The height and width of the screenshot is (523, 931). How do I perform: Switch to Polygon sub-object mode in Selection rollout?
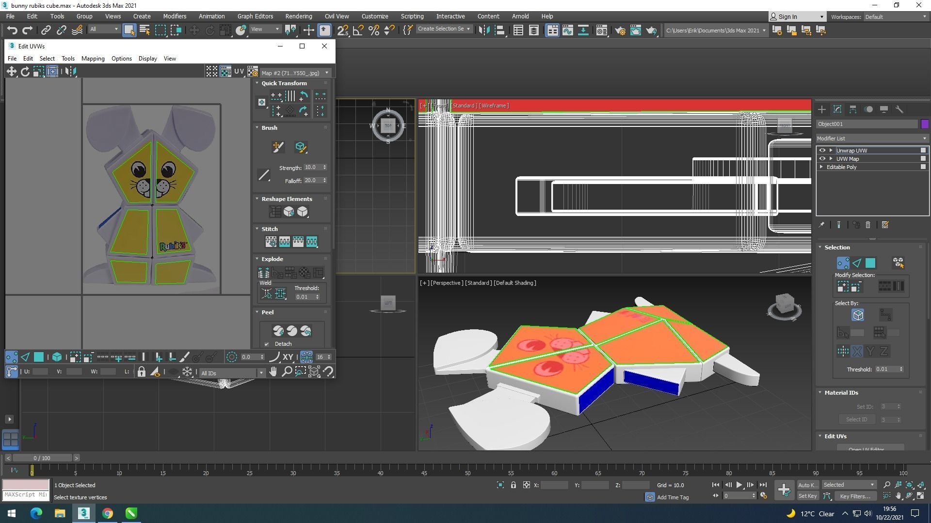tap(870, 263)
